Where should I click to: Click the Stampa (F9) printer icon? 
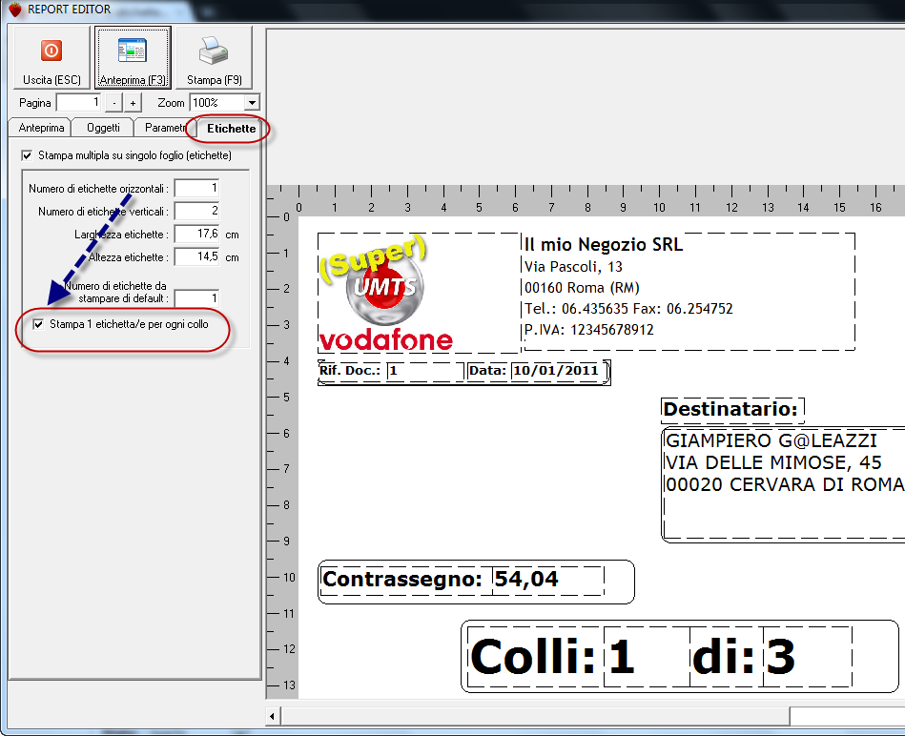[x=214, y=51]
